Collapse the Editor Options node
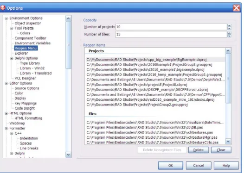This screenshot has height=173, width=244. (x=6, y=83)
